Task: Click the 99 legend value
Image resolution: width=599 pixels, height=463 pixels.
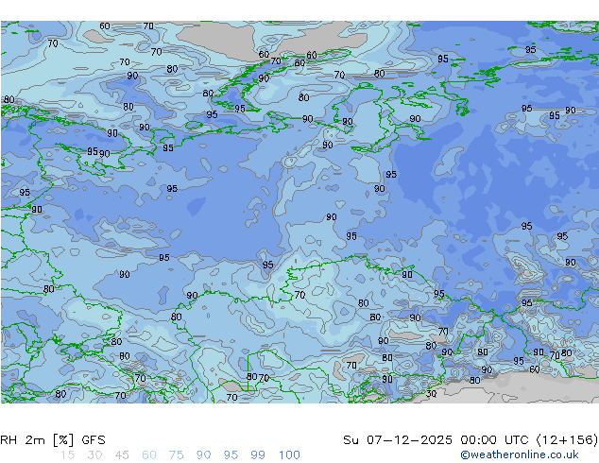Action: pos(258,455)
